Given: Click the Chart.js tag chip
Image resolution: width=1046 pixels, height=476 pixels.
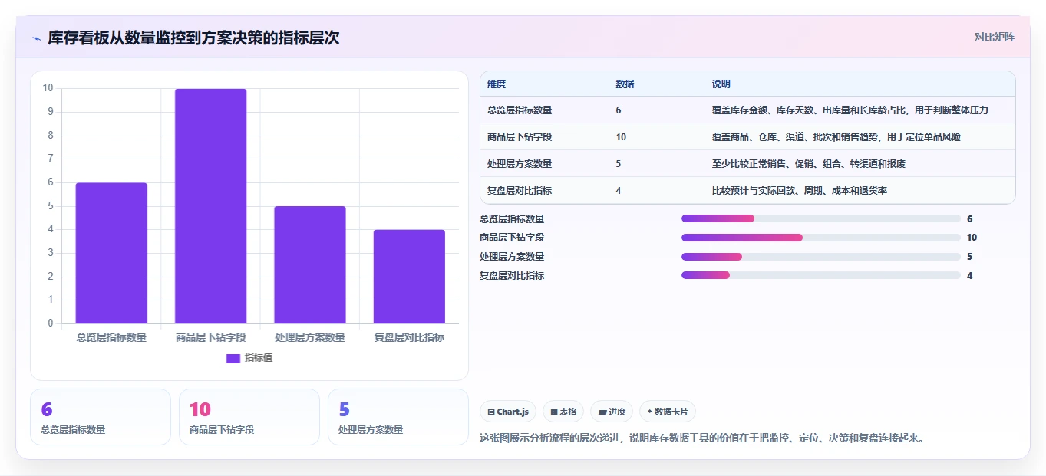Looking at the screenshot, I should tap(508, 412).
